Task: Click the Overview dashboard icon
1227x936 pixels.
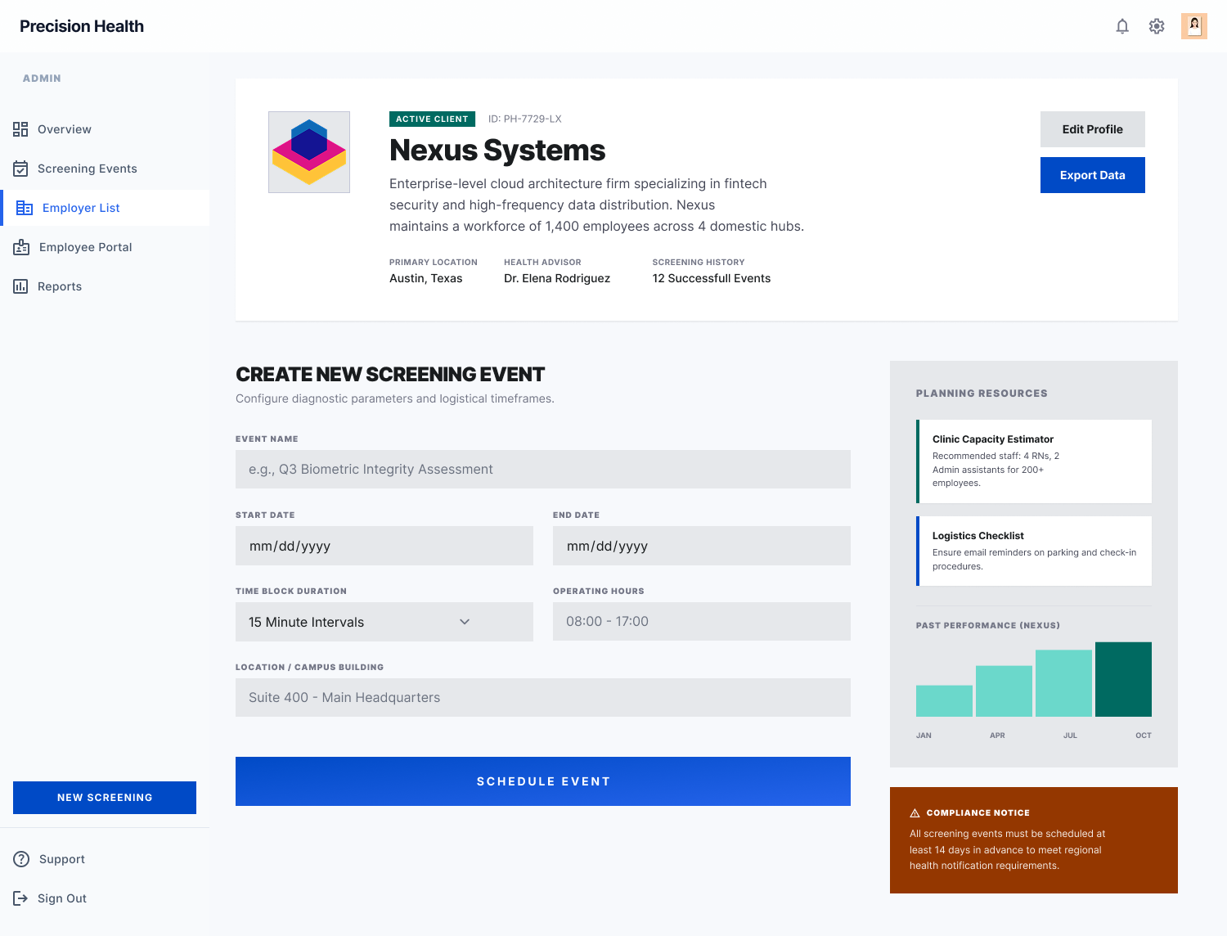Action: (x=20, y=129)
